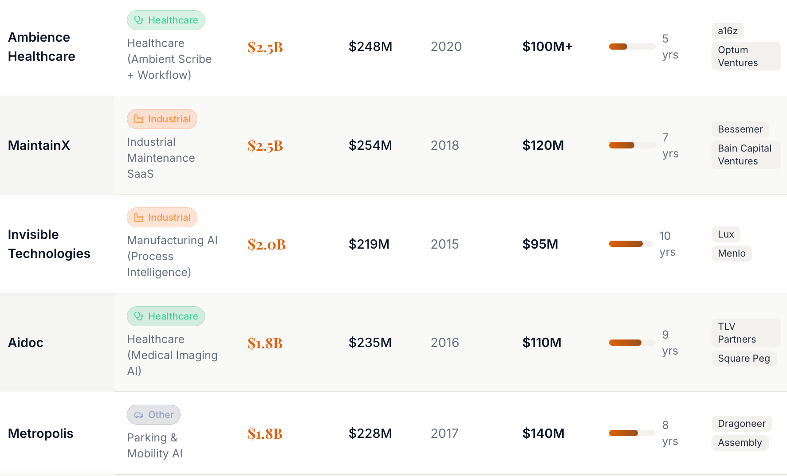
Task: Click car icon in Metropolis Other tag
Action: [x=139, y=415]
